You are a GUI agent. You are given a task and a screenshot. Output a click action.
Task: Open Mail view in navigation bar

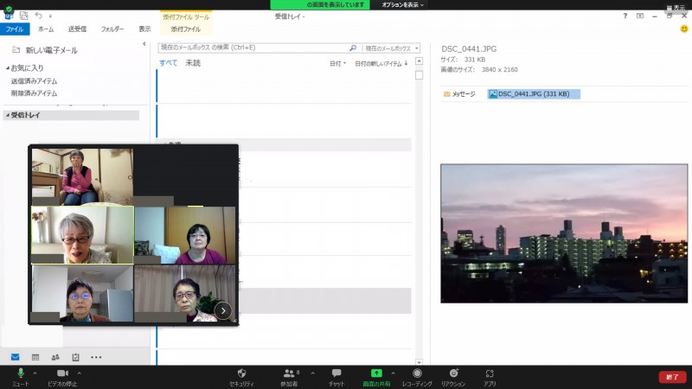15,357
